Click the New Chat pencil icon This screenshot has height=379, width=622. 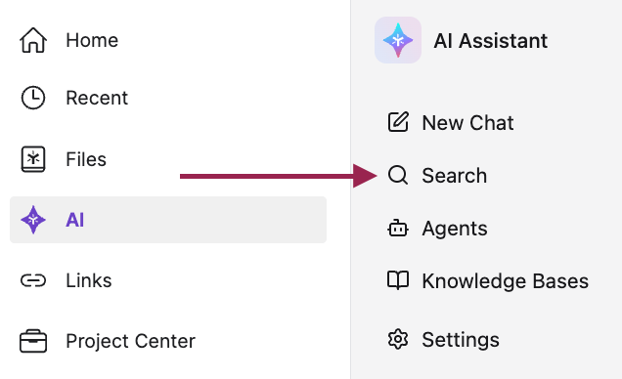[x=398, y=121]
